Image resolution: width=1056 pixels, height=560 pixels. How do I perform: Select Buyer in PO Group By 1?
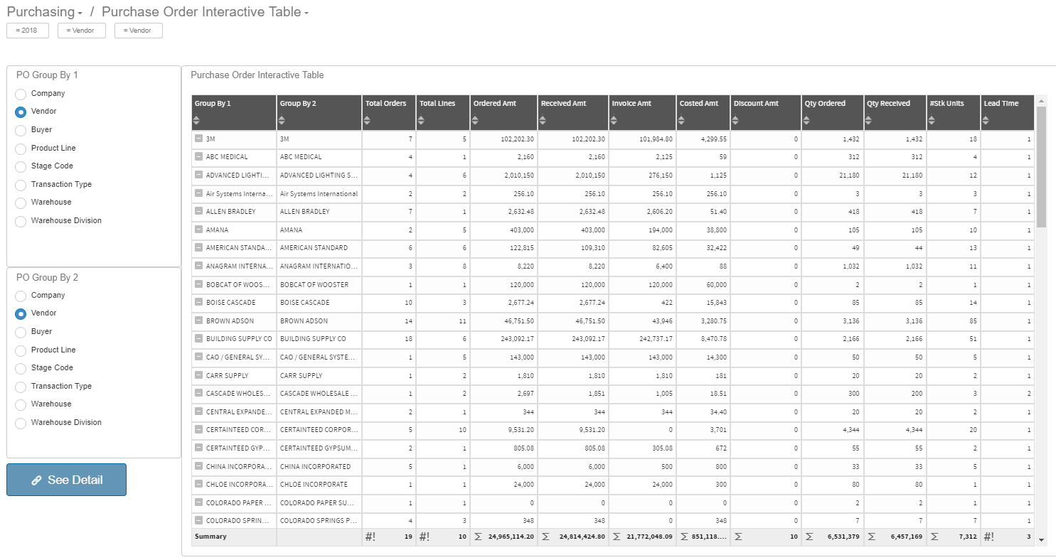(20, 129)
